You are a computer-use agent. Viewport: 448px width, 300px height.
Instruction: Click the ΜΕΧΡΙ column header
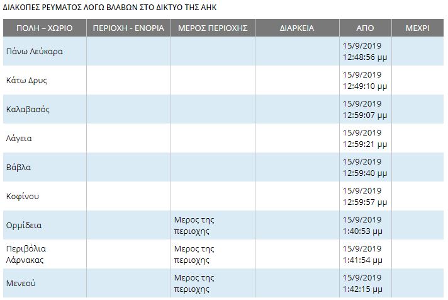point(418,28)
